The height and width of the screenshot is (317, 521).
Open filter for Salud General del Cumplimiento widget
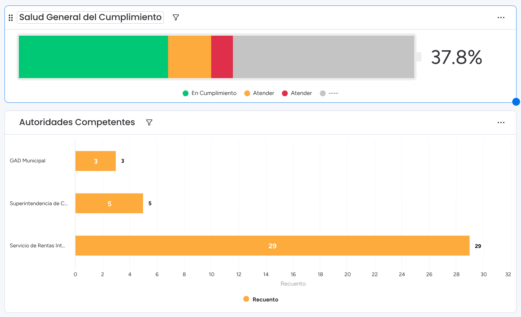[x=176, y=18]
